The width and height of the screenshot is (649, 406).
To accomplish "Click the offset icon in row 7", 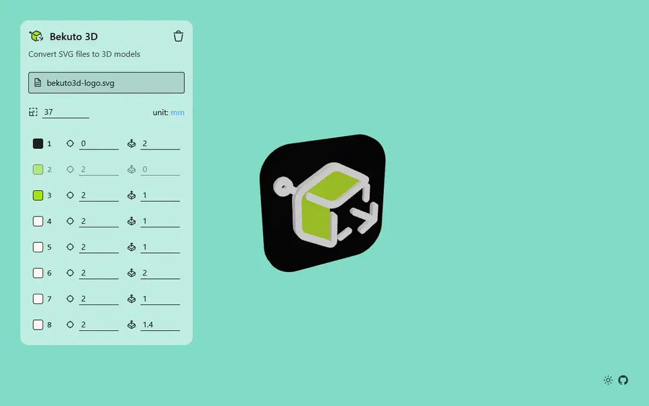I will pos(70,298).
